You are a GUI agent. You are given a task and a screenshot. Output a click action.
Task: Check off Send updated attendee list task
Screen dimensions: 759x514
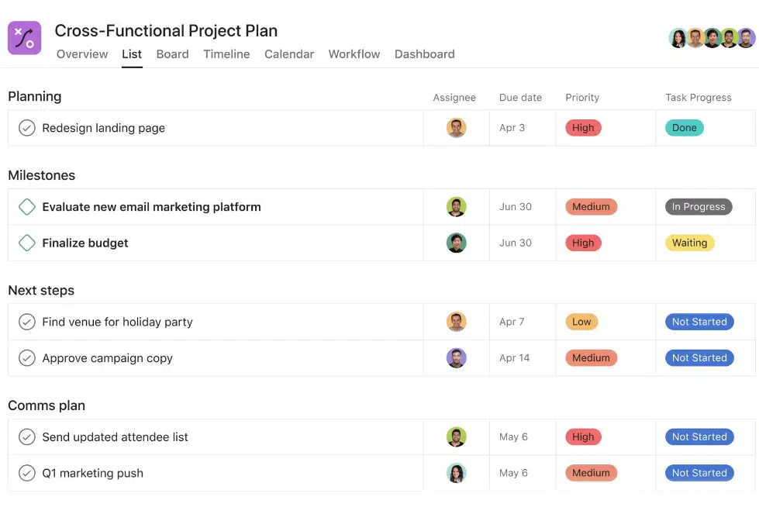click(x=27, y=437)
